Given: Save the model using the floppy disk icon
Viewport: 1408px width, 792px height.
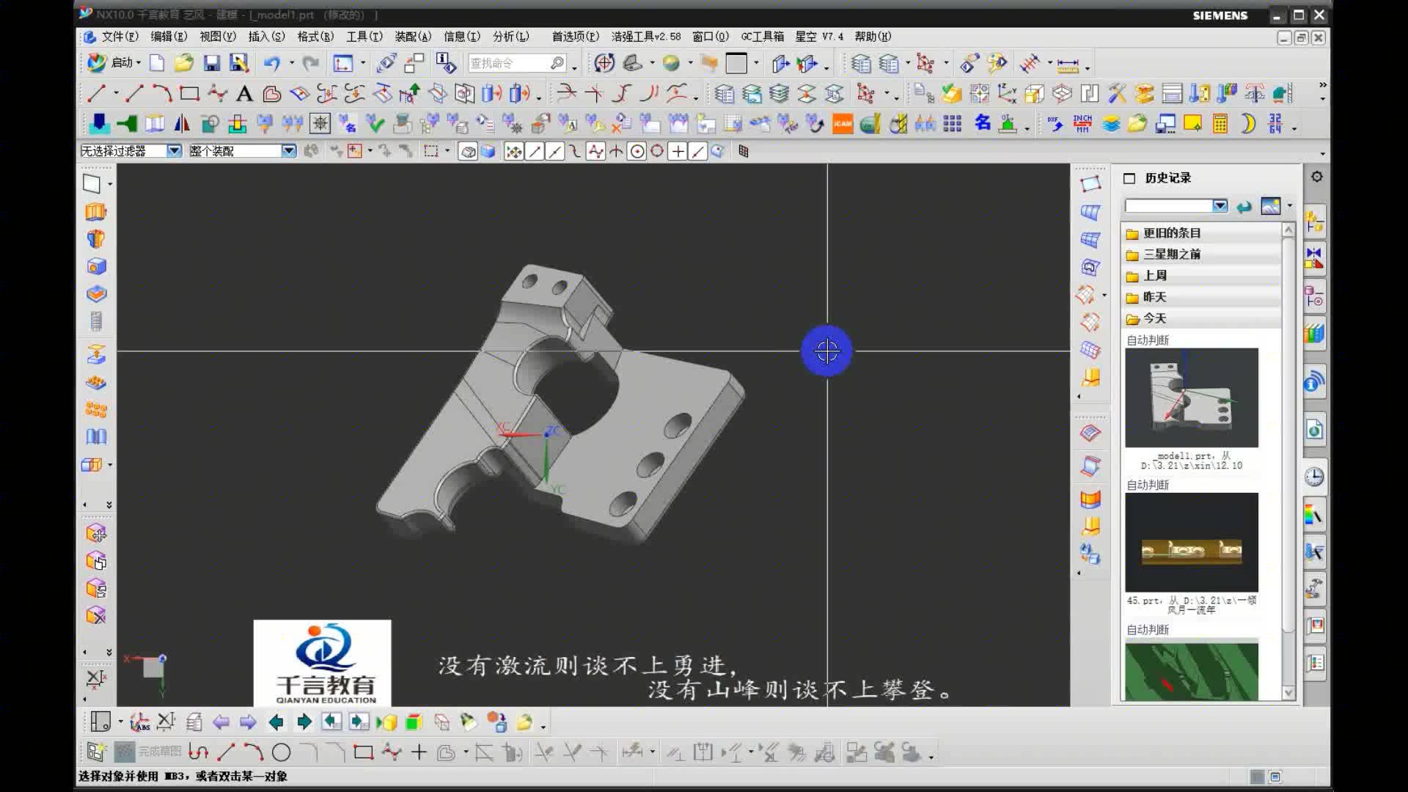Looking at the screenshot, I should [x=211, y=63].
